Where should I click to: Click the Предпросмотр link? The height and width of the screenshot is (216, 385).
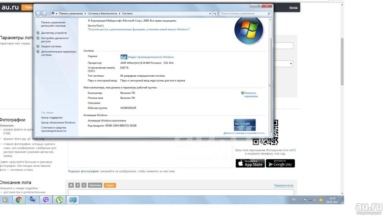pos(284,185)
